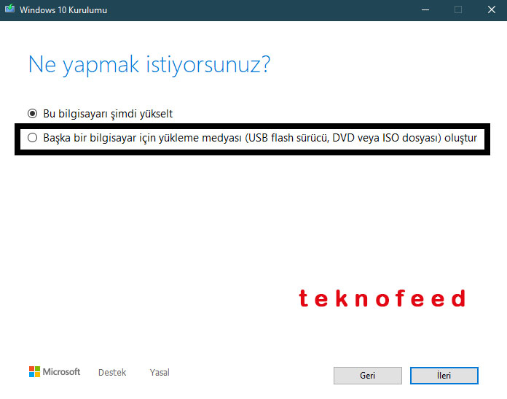Click the four-color Microsoft logo squares
Viewport: 507px width, 399px height.
pos(35,372)
